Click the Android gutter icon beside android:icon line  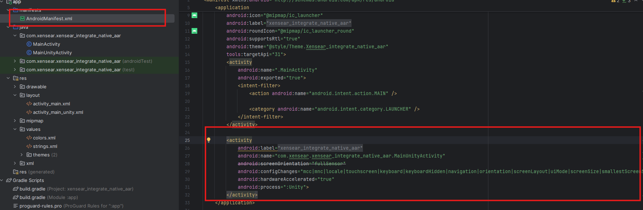[194, 15]
